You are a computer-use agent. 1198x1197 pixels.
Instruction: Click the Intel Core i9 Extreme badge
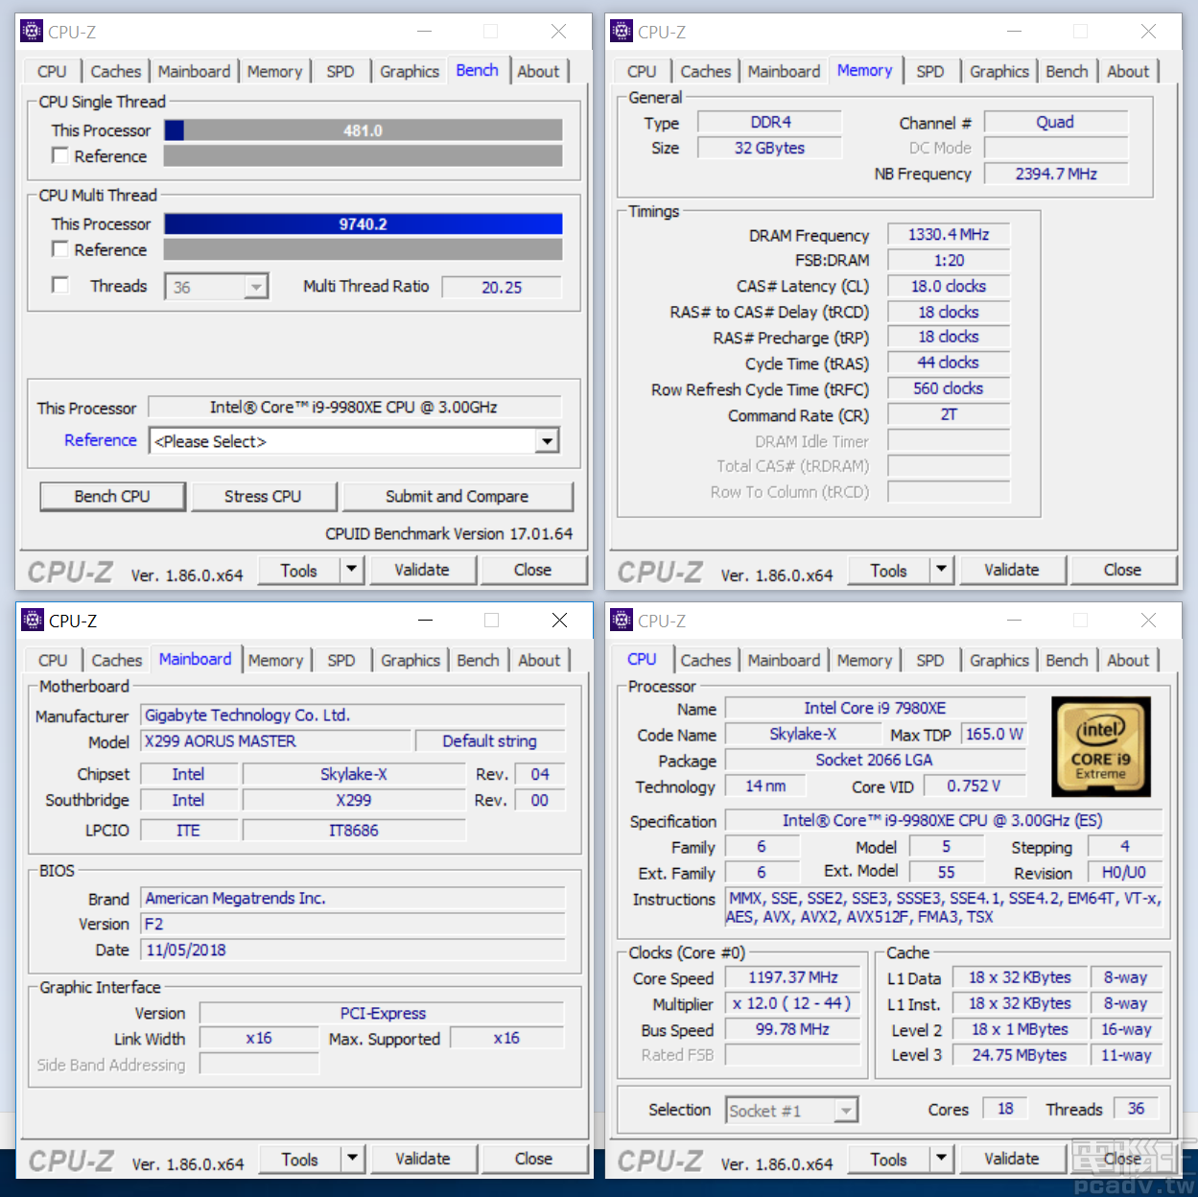1100,747
